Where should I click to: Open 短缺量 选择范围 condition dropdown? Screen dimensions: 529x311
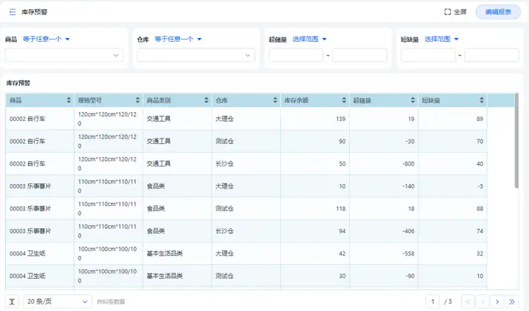(442, 39)
